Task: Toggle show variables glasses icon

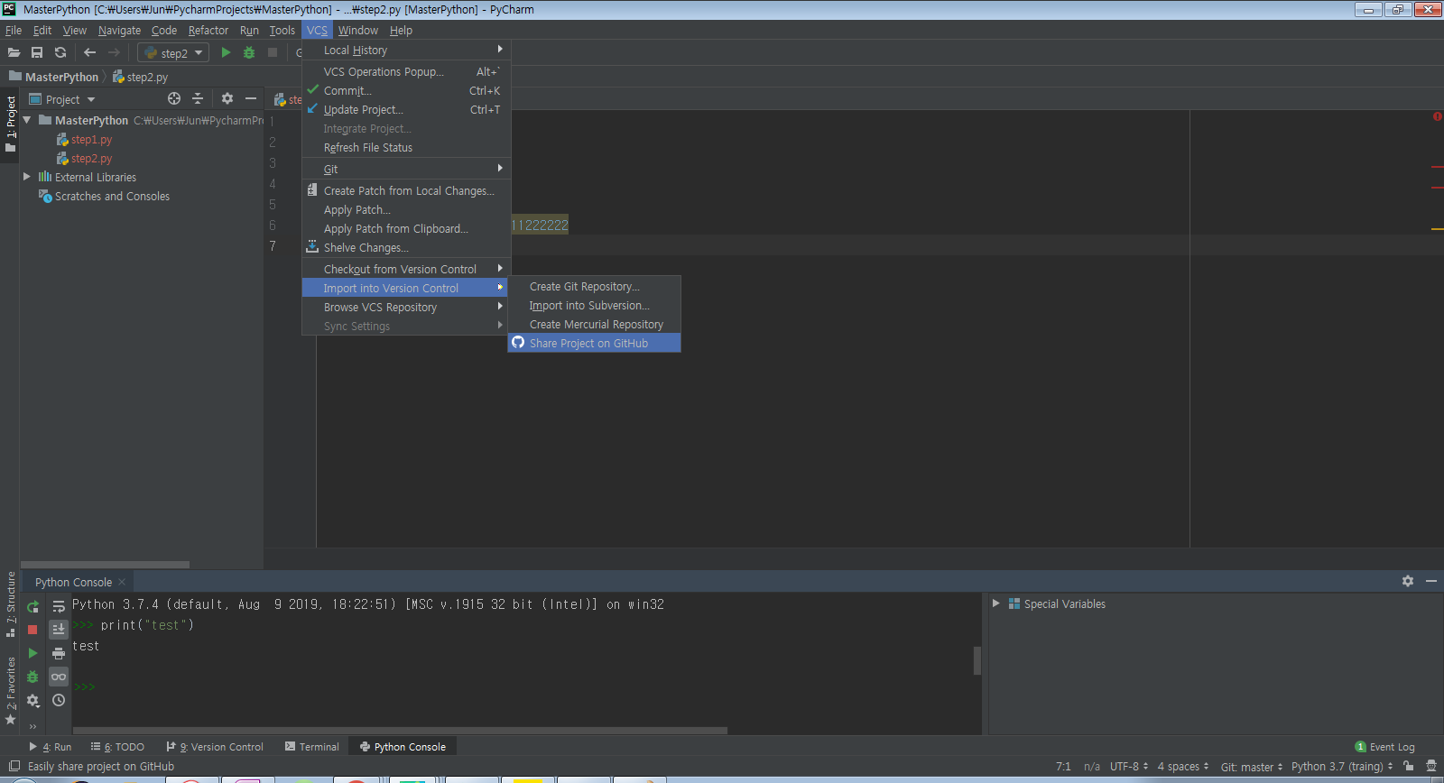Action: pyautogui.click(x=59, y=677)
